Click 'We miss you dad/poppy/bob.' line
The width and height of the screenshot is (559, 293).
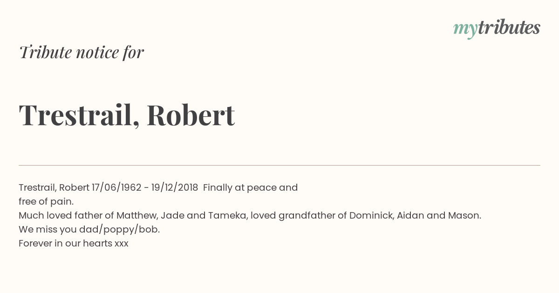coord(89,229)
